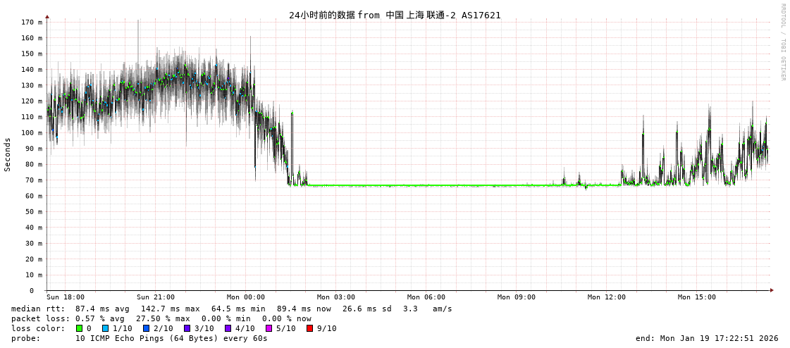Image resolution: width=790 pixels, height=348 pixels.
Task: Select the blue 2/10 loss color swatch
Action: click(146, 328)
